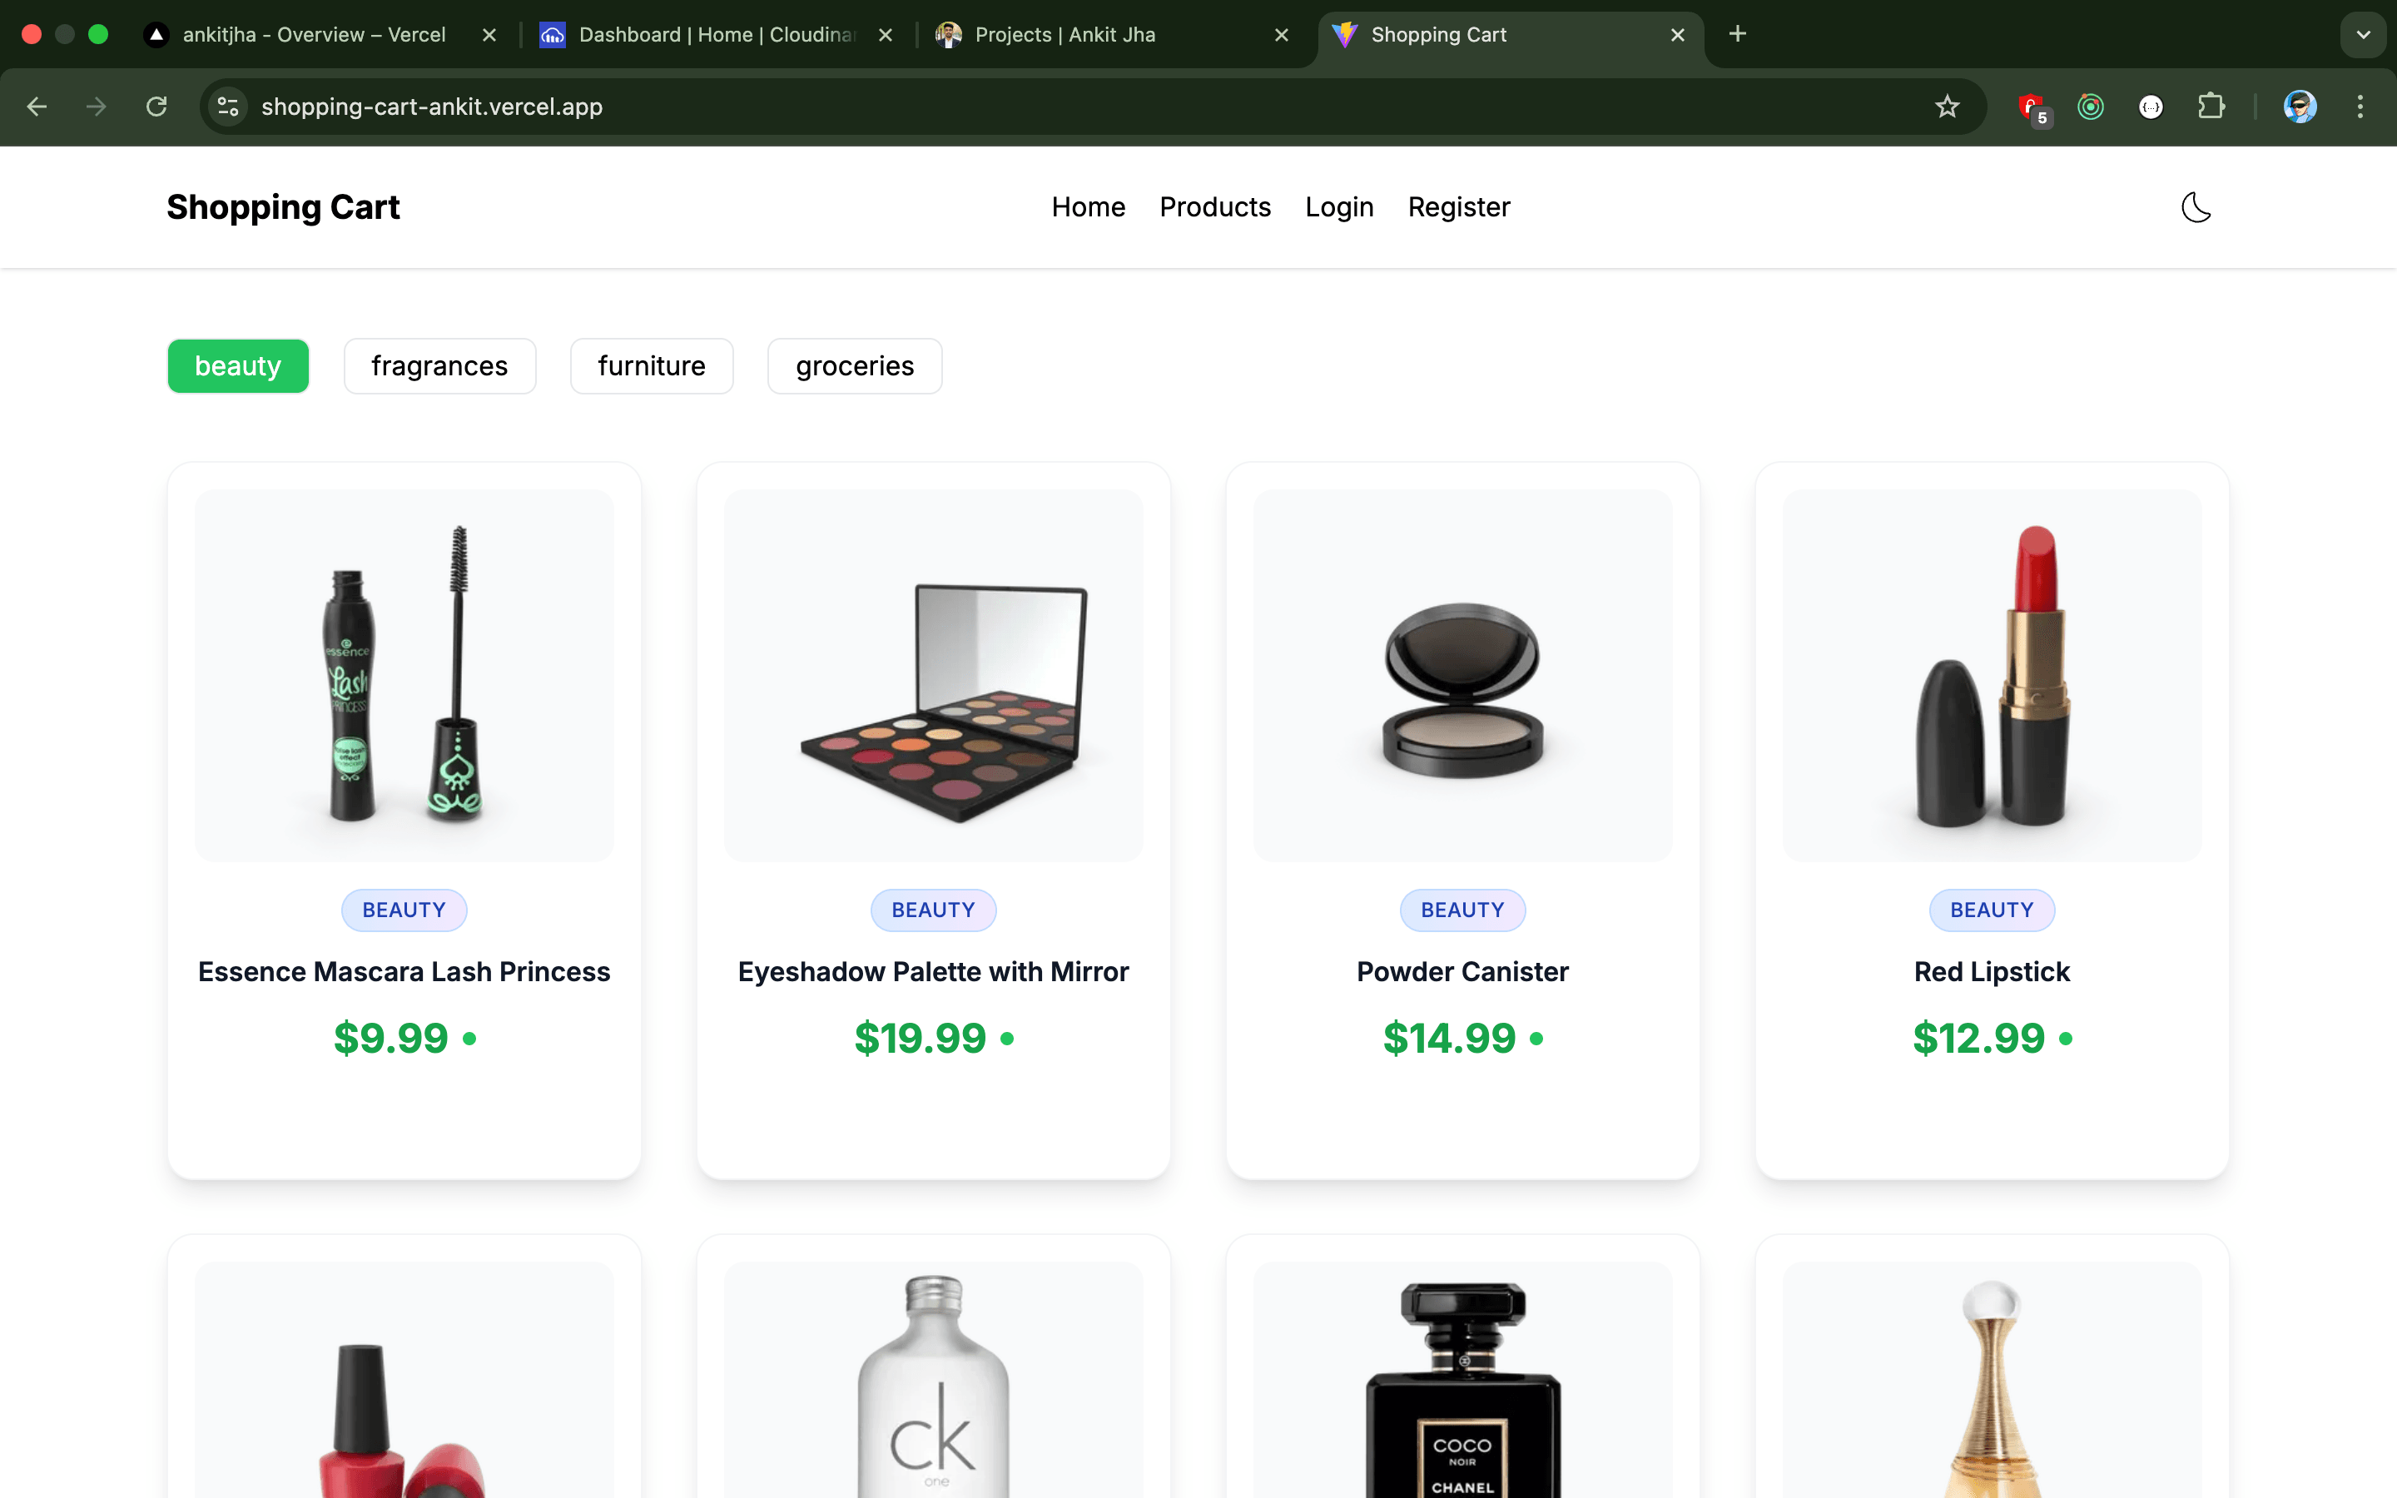Click the site information icon in address bar

pyautogui.click(x=226, y=106)
